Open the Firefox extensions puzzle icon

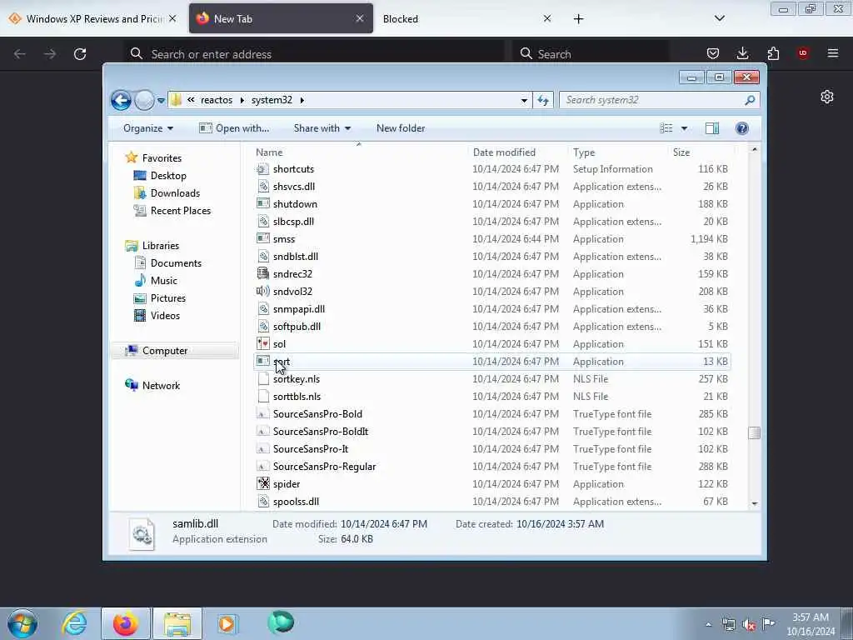tap(773, 53)
